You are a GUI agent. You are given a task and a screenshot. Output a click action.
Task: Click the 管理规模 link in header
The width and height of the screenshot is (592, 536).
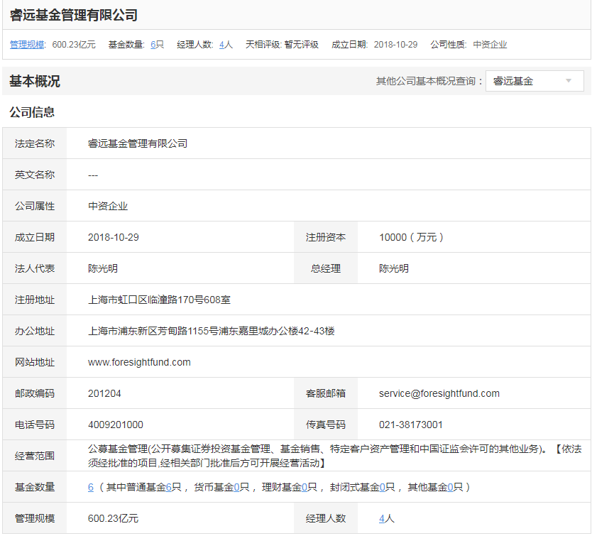tap(27, 44)
